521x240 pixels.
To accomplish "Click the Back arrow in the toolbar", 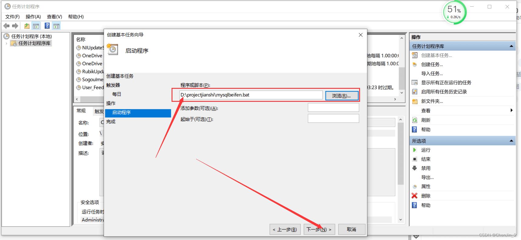I will click(x=6, y=26).
